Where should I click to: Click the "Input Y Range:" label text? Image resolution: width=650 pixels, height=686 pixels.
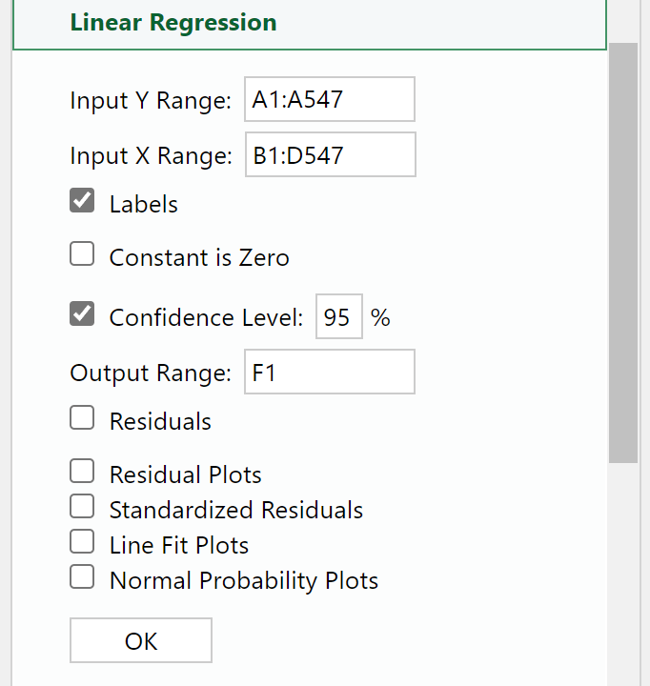click(151, 101)
